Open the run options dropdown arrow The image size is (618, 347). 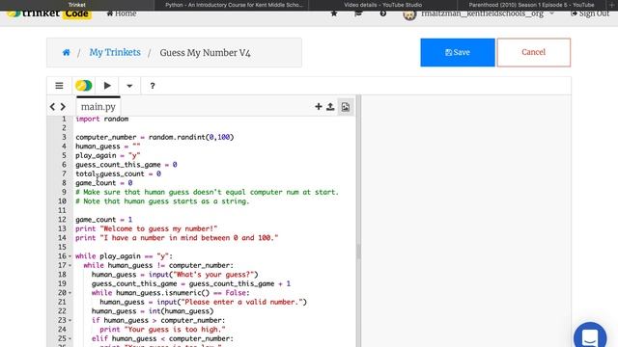(x=129, y=86)
